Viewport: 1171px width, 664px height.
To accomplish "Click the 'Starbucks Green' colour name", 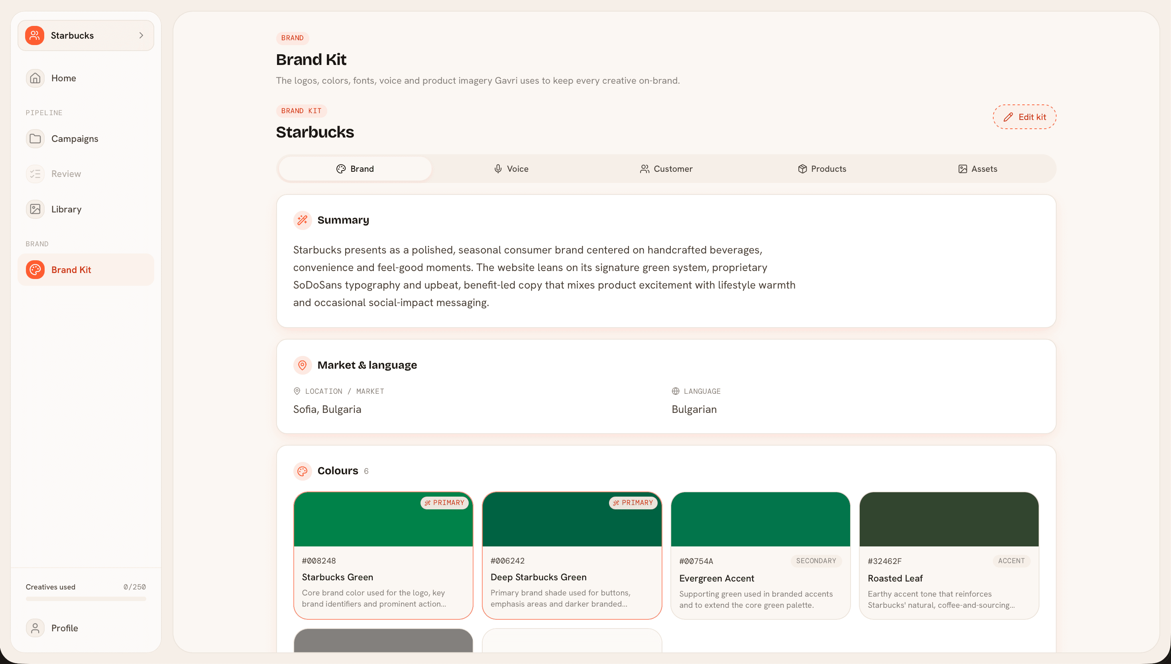I will click(x=338, y=577).
